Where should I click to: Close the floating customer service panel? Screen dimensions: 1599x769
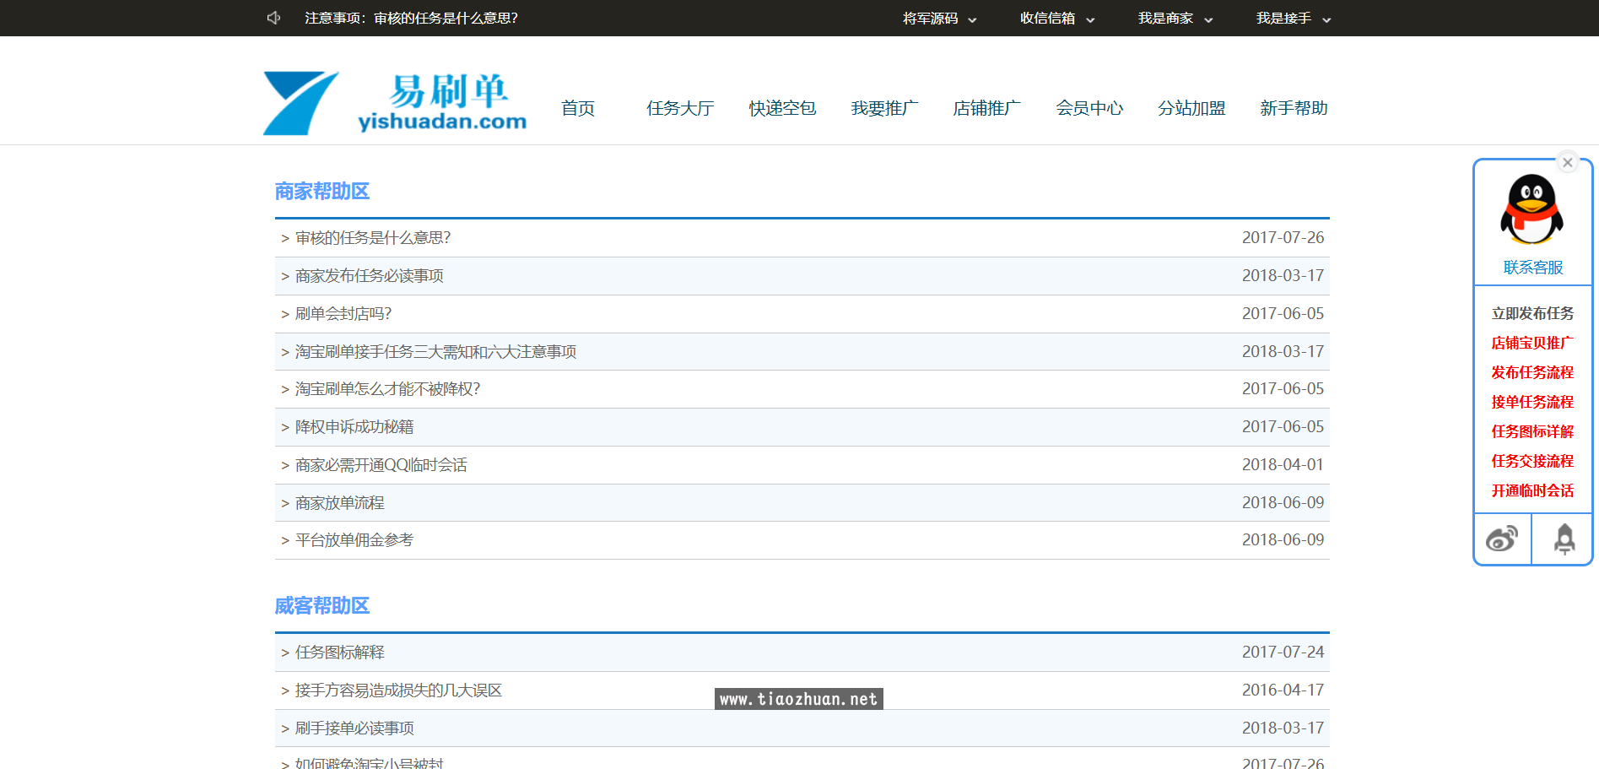[x=1568, y=162]
